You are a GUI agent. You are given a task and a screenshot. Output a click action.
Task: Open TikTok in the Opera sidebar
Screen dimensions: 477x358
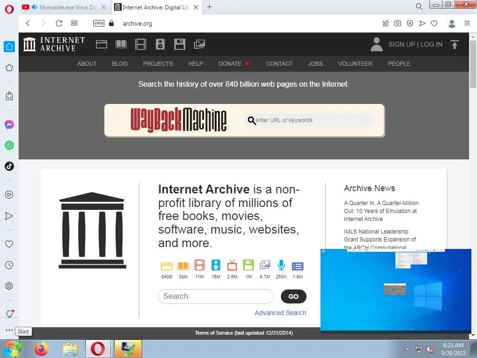(9, 166)
